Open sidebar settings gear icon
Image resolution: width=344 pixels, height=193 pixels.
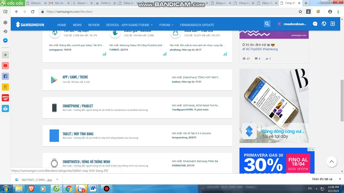point(5,23)
